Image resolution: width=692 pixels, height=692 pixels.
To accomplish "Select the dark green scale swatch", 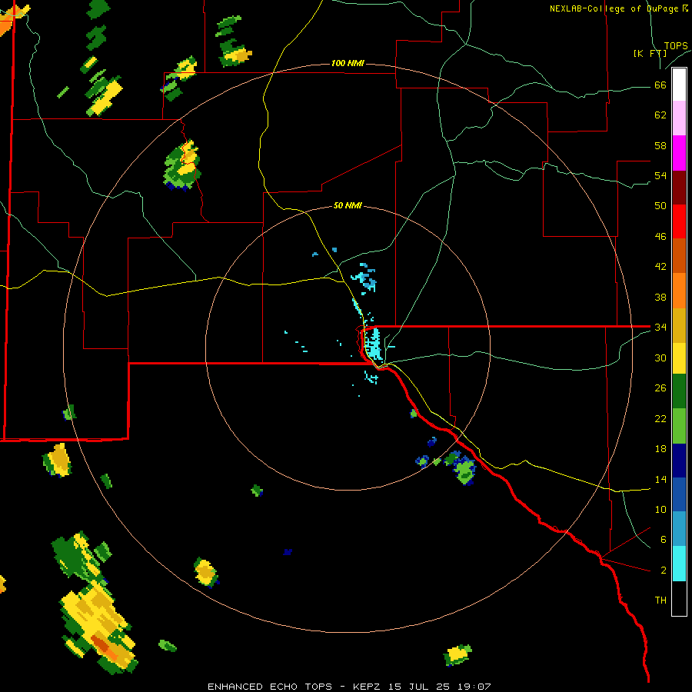I will pos(679,391).
